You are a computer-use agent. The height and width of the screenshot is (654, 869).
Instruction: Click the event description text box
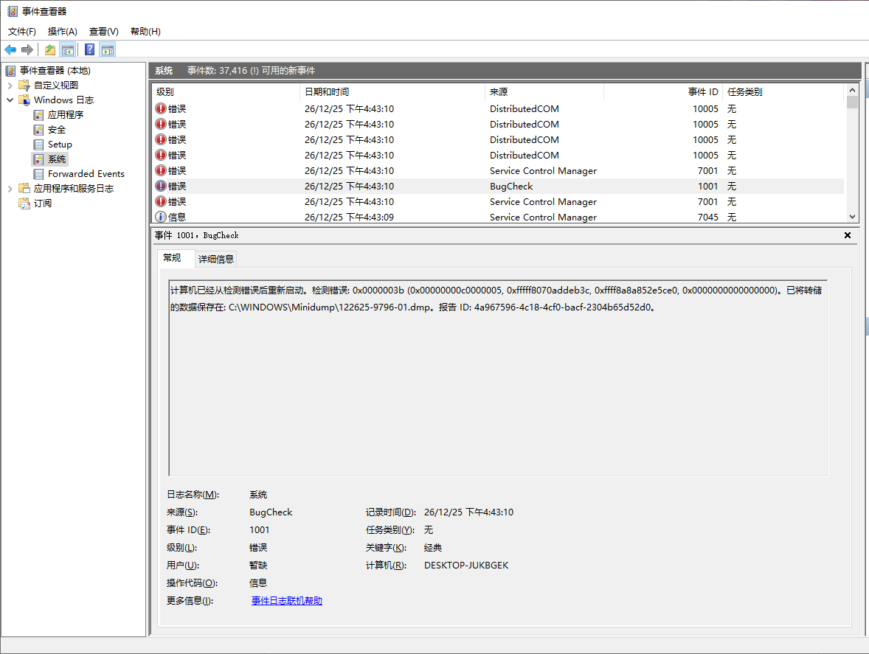498,378
